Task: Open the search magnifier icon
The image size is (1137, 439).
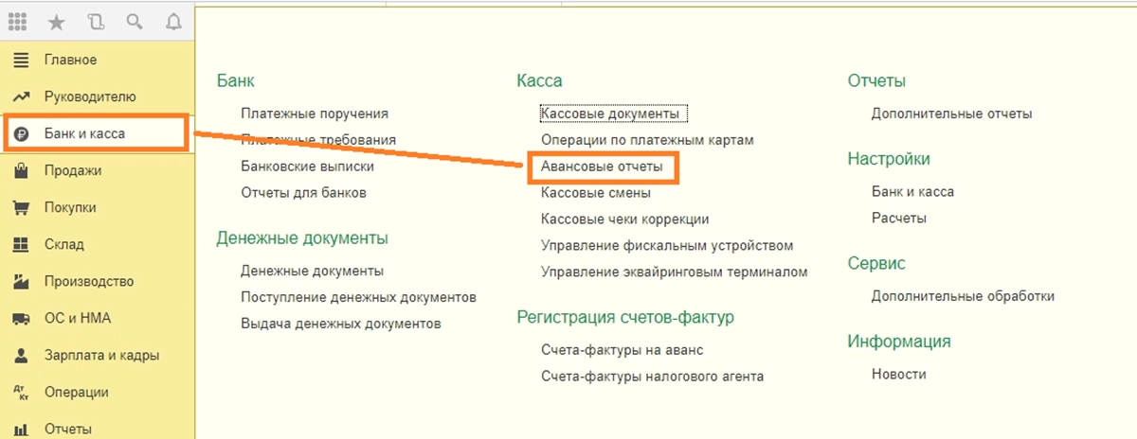Action: tap(134, 20)
